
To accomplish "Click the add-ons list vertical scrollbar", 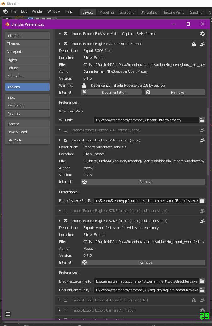I will point(208,141).
